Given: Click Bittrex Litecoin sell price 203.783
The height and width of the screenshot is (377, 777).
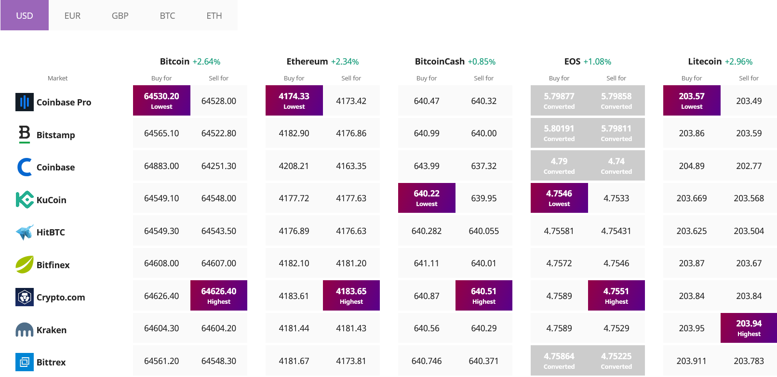Looking at the screenshot, I should 749,361.
